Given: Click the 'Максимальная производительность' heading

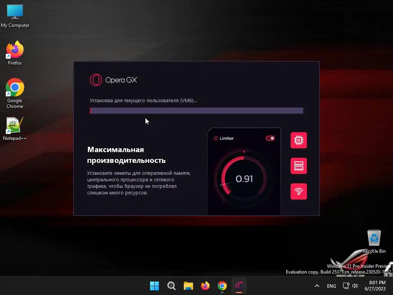Looking at the screenshot, I should point(126,155).
